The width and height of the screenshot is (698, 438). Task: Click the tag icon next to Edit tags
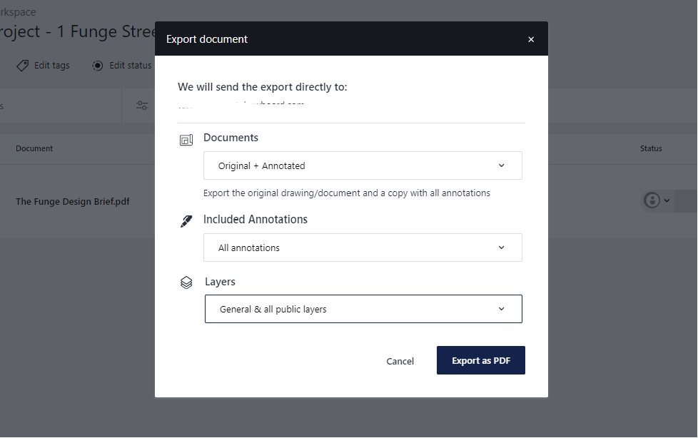(x=22, y=66)
